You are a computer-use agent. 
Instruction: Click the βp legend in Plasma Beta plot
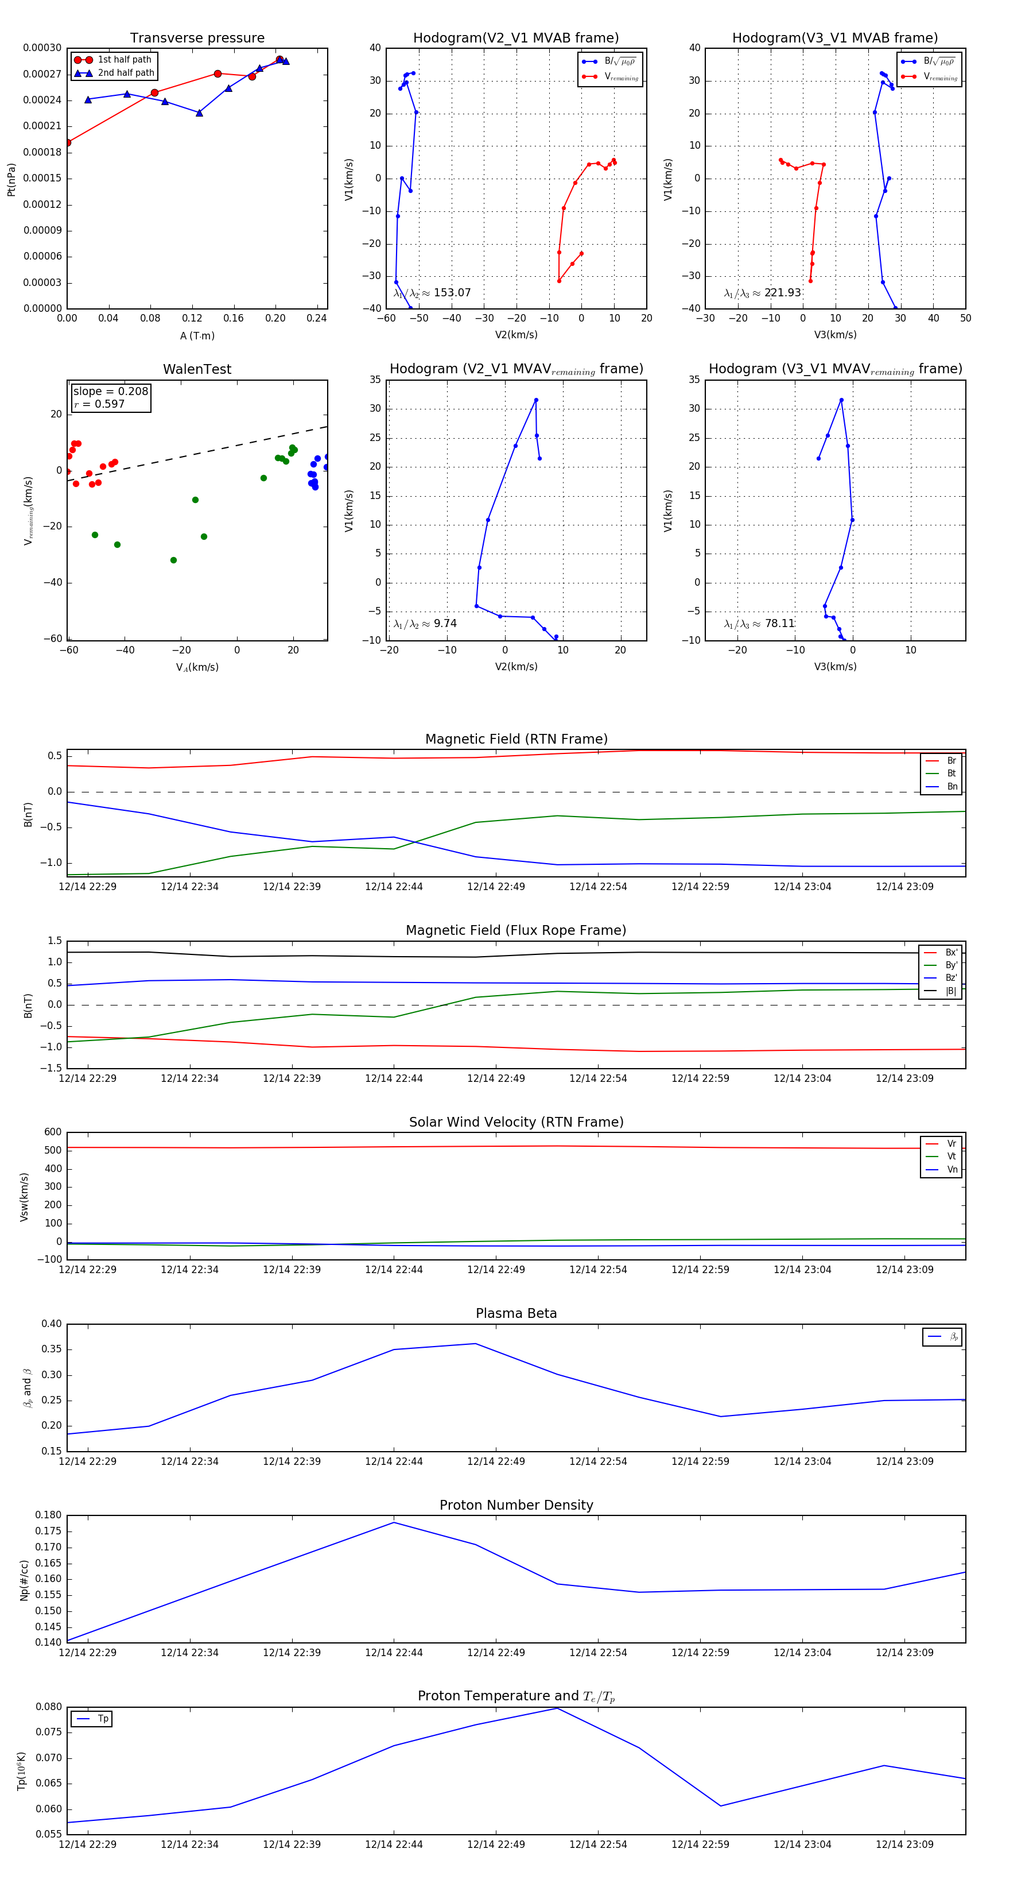(942, 1337)
